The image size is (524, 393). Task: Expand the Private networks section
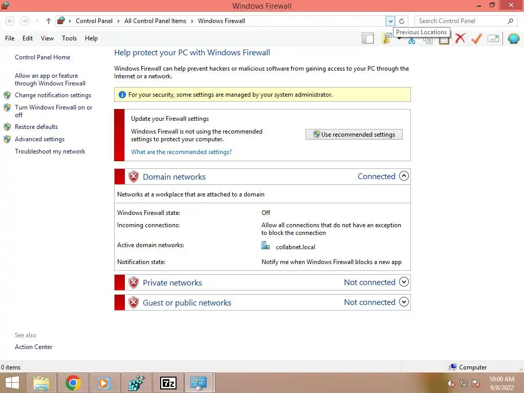[404, 282]
